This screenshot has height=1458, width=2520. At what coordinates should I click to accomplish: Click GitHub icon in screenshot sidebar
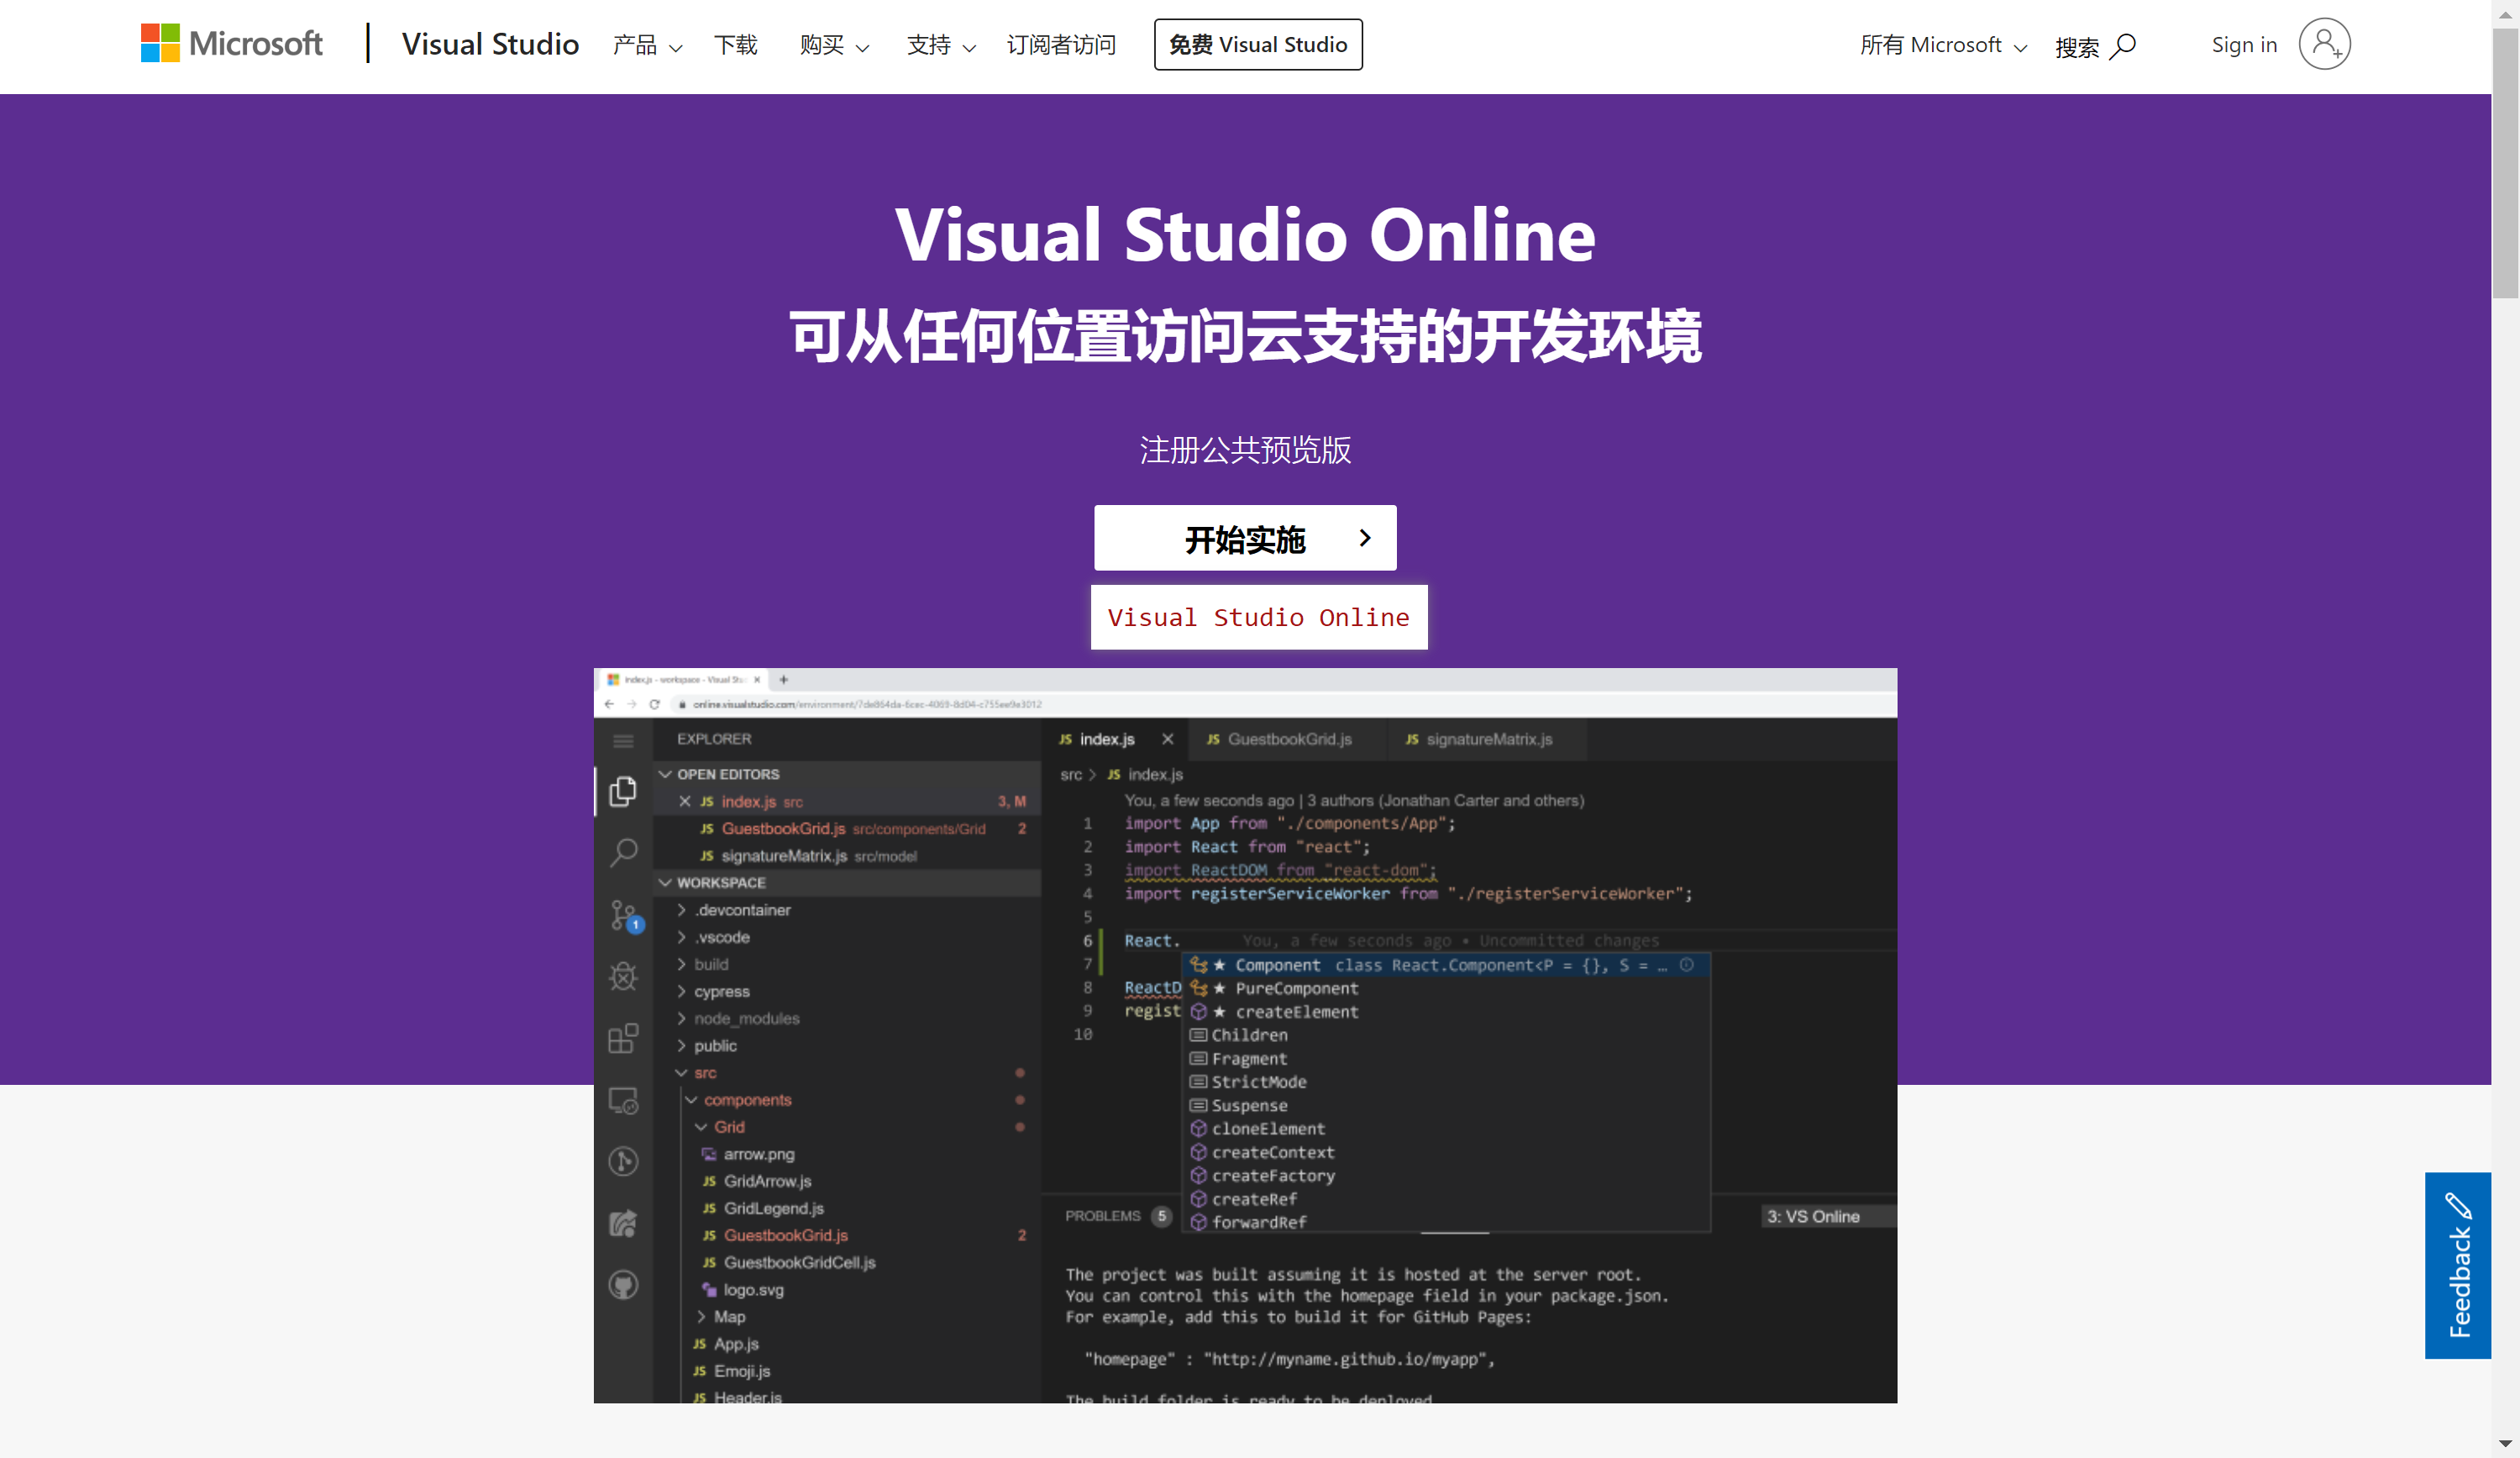[623, 1284]
